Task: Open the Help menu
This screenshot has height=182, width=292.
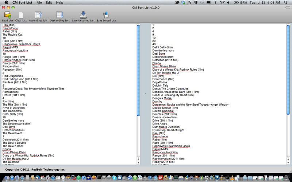Action: coord(59,3)
